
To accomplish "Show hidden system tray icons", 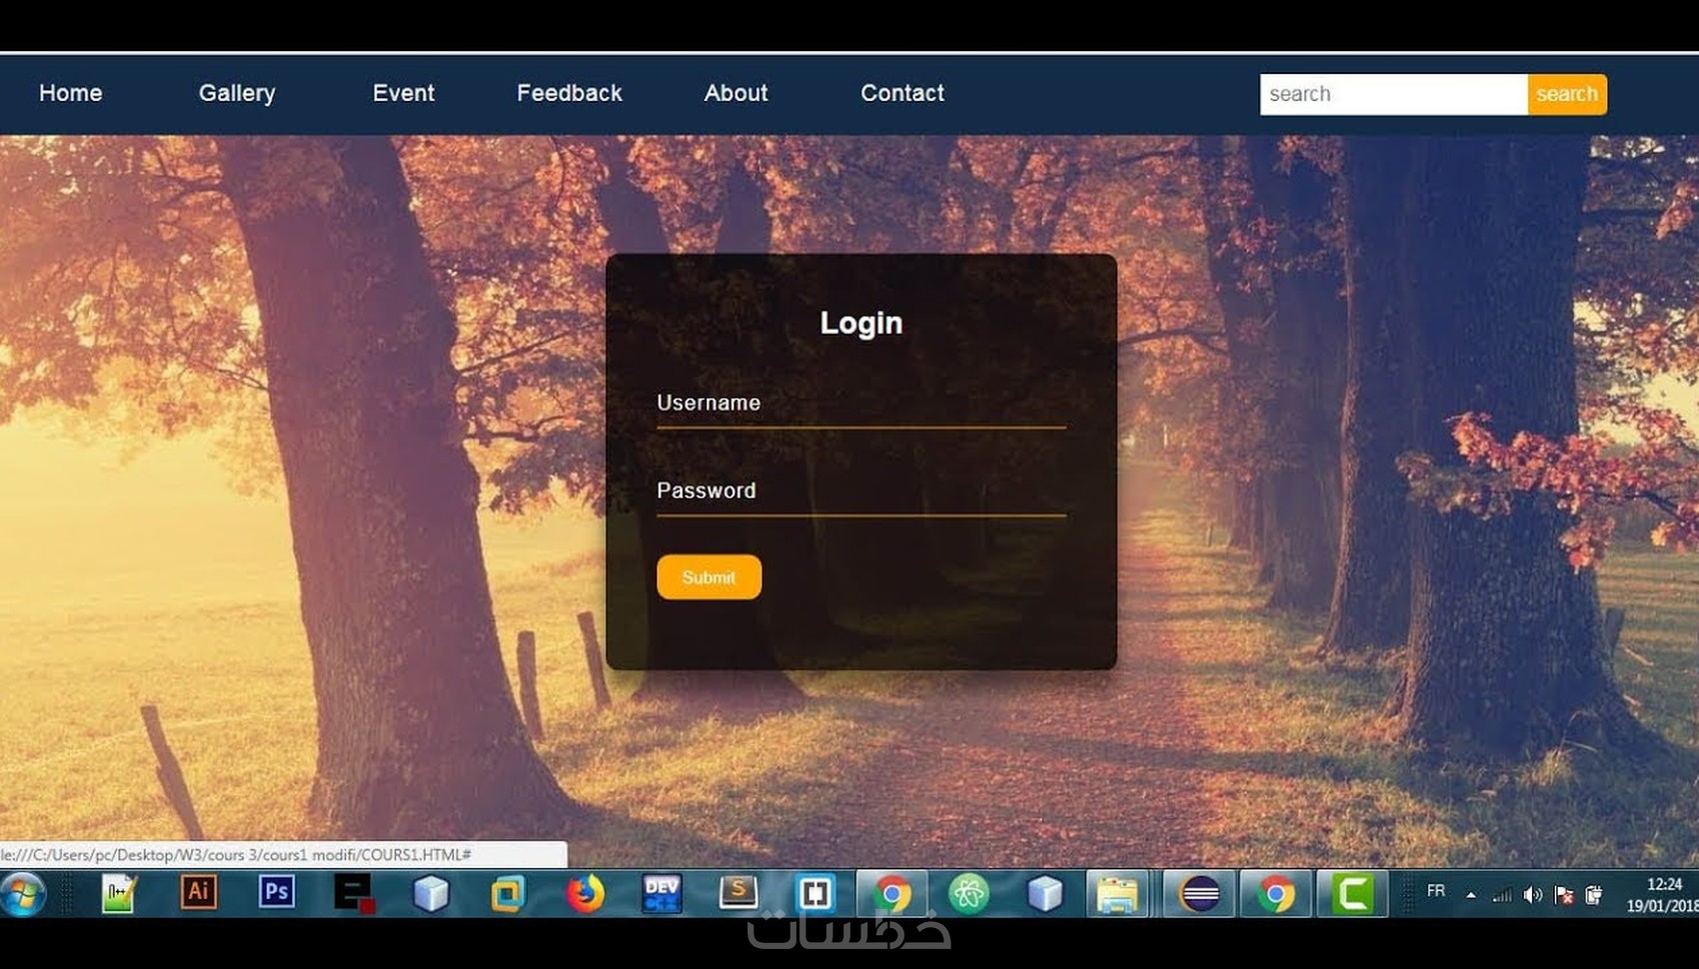I will [1471, 895].
